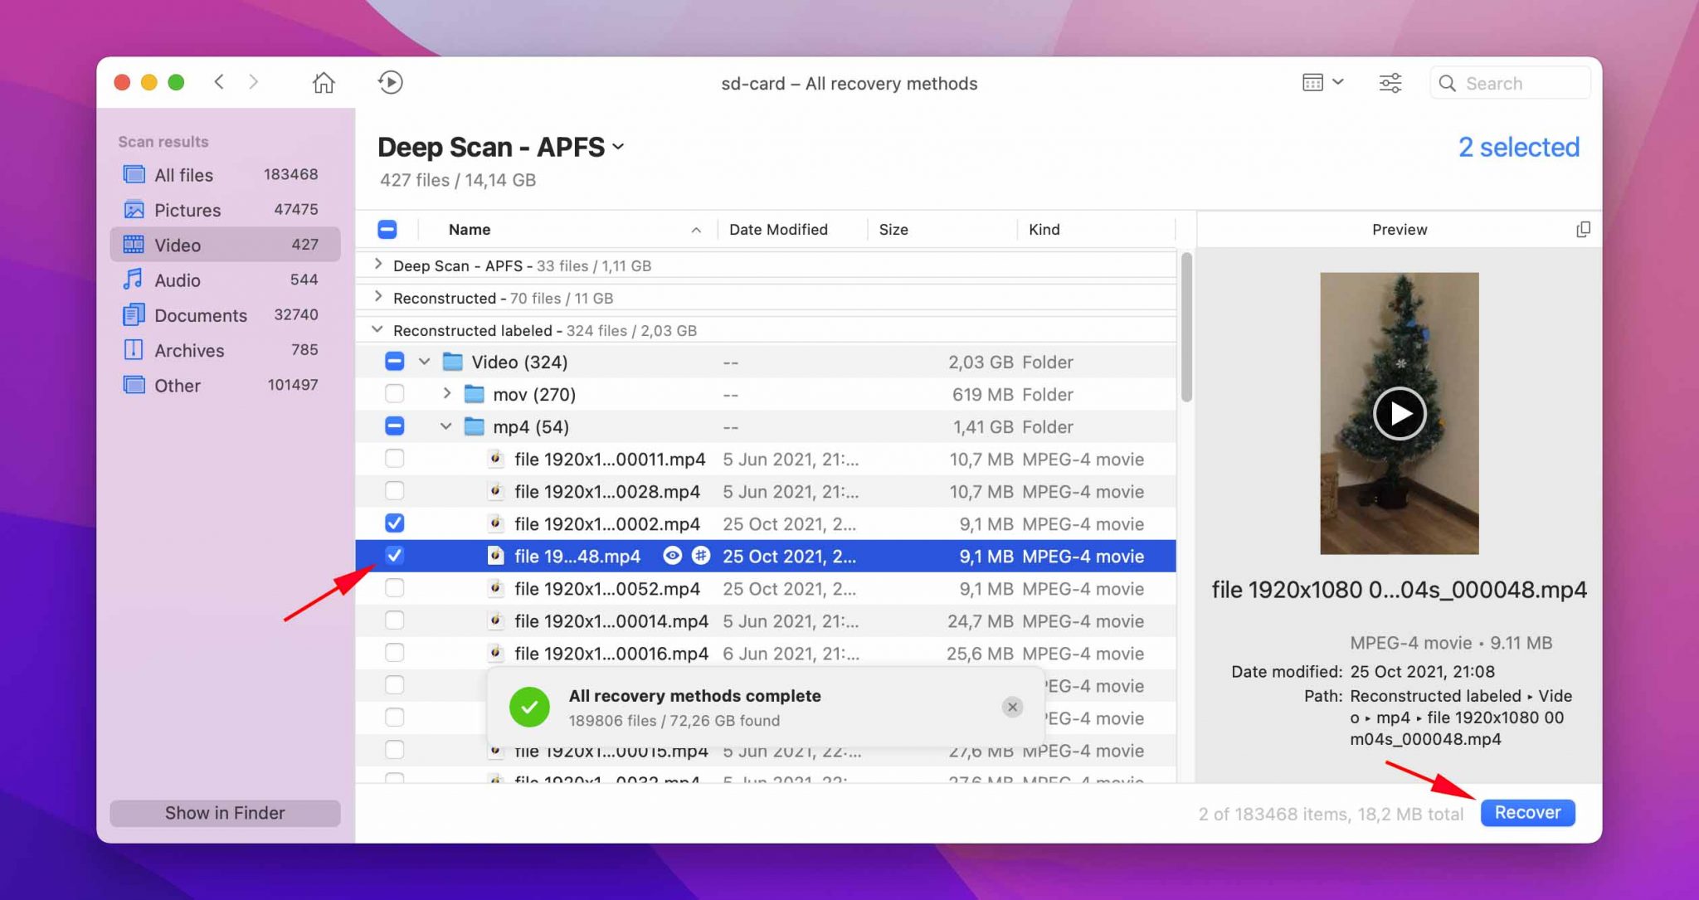Uncheck the box for file 1920x1...0002.mp4
1699x900 pixels.
coord(395,523)
